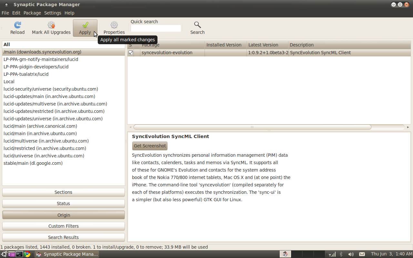Click the Custom Filters button
Image resolution: width=413 pixels, height=258 pixels.
(x=64, y=226)
